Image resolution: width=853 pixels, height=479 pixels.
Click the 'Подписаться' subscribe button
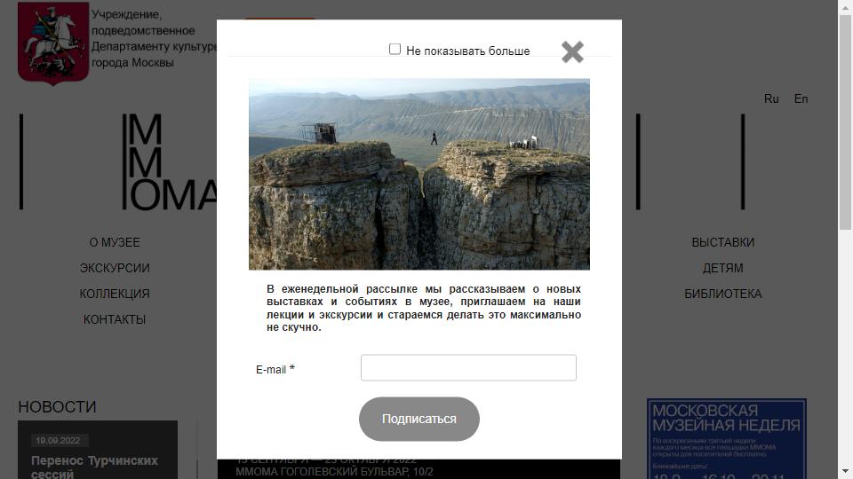[419, 419]
